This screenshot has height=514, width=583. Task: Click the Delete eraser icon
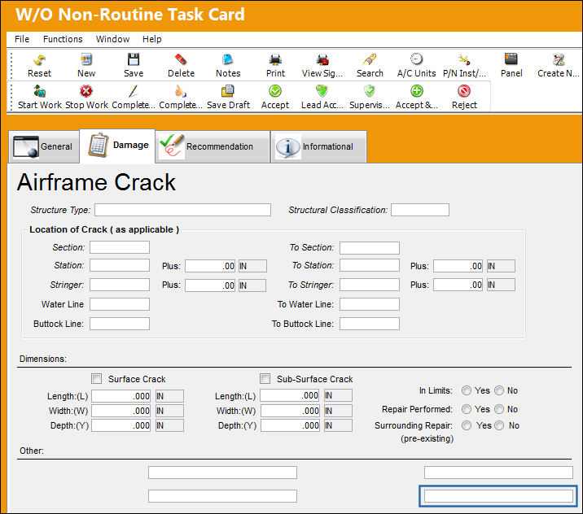(181, 60)
